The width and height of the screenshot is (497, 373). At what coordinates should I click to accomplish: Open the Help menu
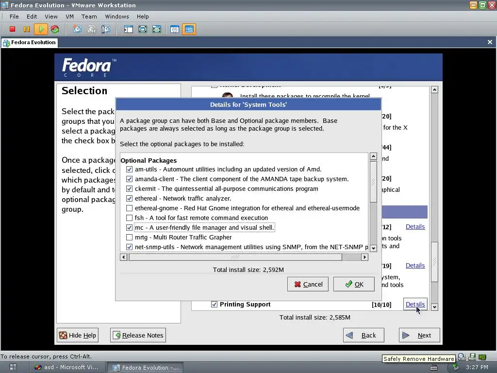tap(143, 17)
